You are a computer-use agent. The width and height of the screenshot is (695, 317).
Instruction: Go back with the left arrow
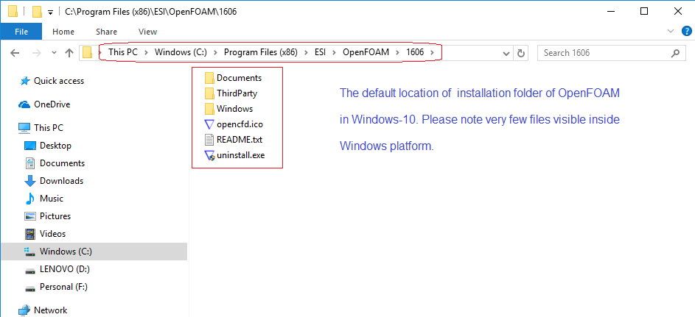coord(15,53)
